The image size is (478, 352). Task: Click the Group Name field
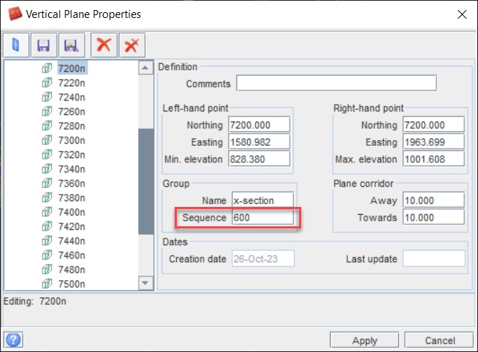pyautogui.click(x=262, y=200)
